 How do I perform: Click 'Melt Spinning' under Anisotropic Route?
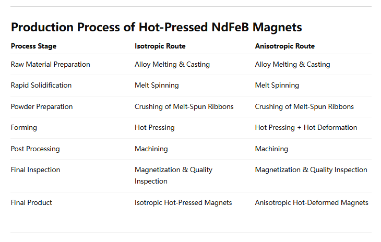click(x=277, y=85)
